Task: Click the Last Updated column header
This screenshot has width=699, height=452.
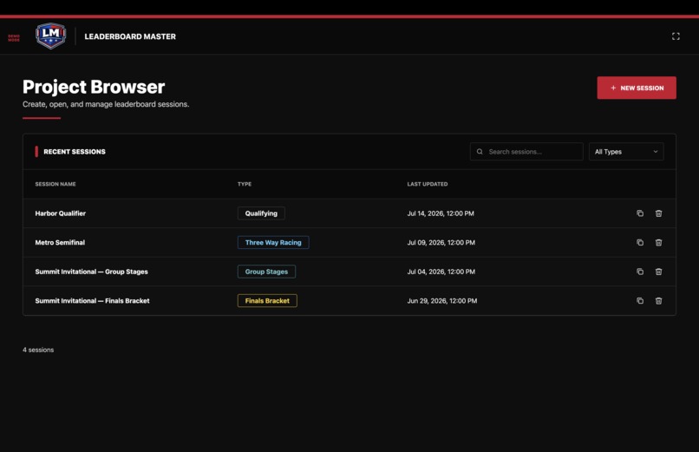Action: (427, 184)
